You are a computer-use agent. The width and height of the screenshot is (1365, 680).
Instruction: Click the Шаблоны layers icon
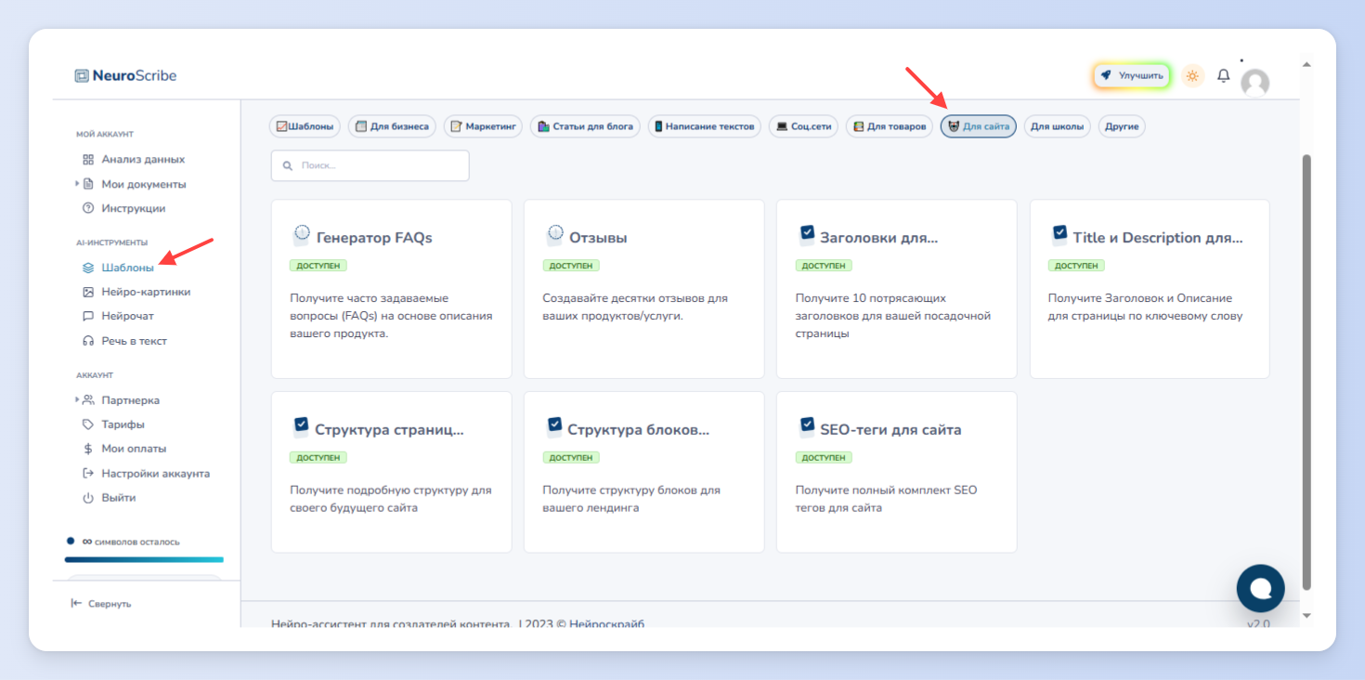click(x=88, y=268)
